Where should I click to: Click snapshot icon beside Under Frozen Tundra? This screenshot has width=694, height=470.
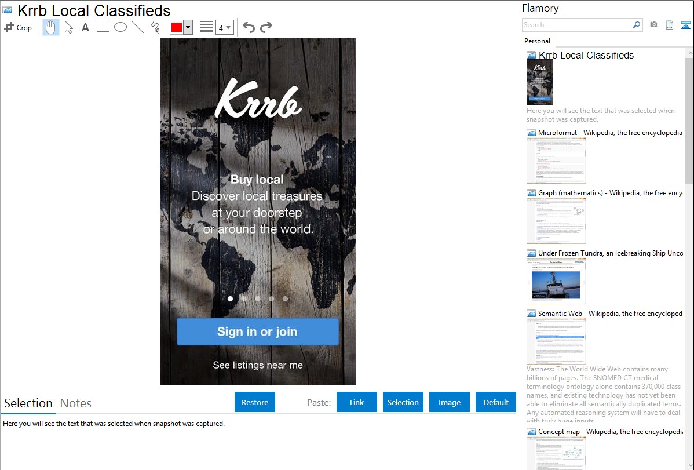point(532,253)
